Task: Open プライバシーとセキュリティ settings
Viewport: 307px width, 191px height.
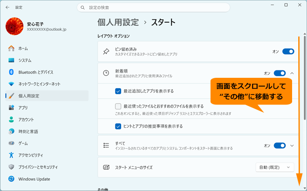Action: coord(47,167)
